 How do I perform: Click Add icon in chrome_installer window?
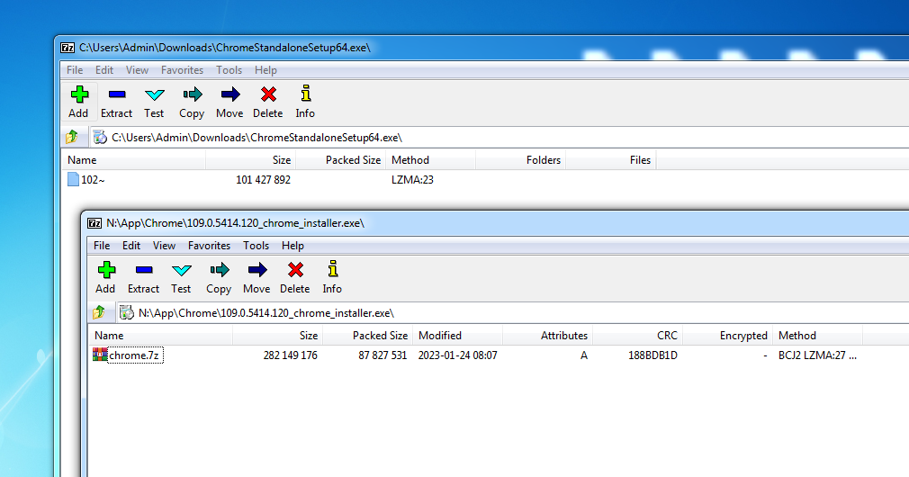(106, 269)
